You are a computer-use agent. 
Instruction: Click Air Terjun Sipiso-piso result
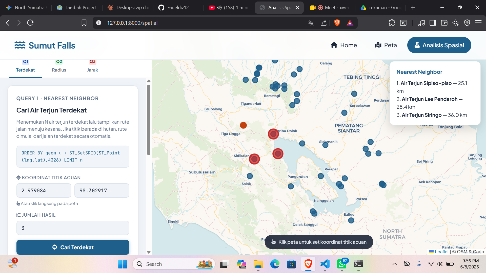(x=426, y=83)
